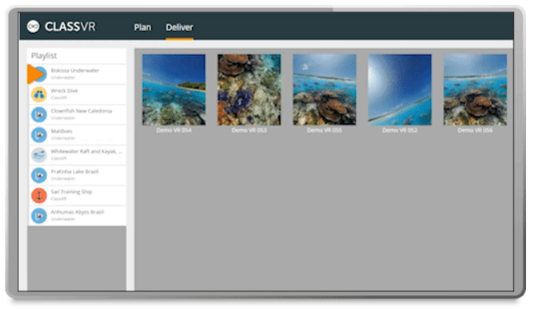The width and height of the screenshot is (534, 309).
Task: Switch to the Plan tab
Action: pyautogui.click(x=142, y=27)
